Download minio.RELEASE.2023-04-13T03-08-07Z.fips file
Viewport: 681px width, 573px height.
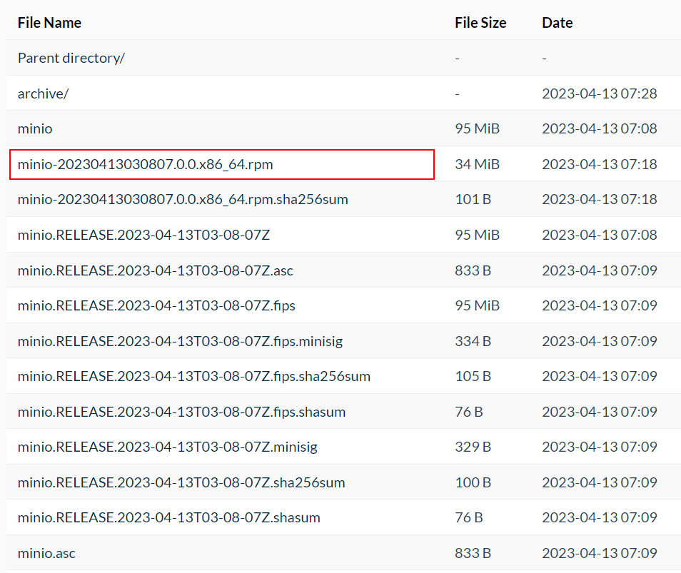pyautogui.click(x=156, y=305)
